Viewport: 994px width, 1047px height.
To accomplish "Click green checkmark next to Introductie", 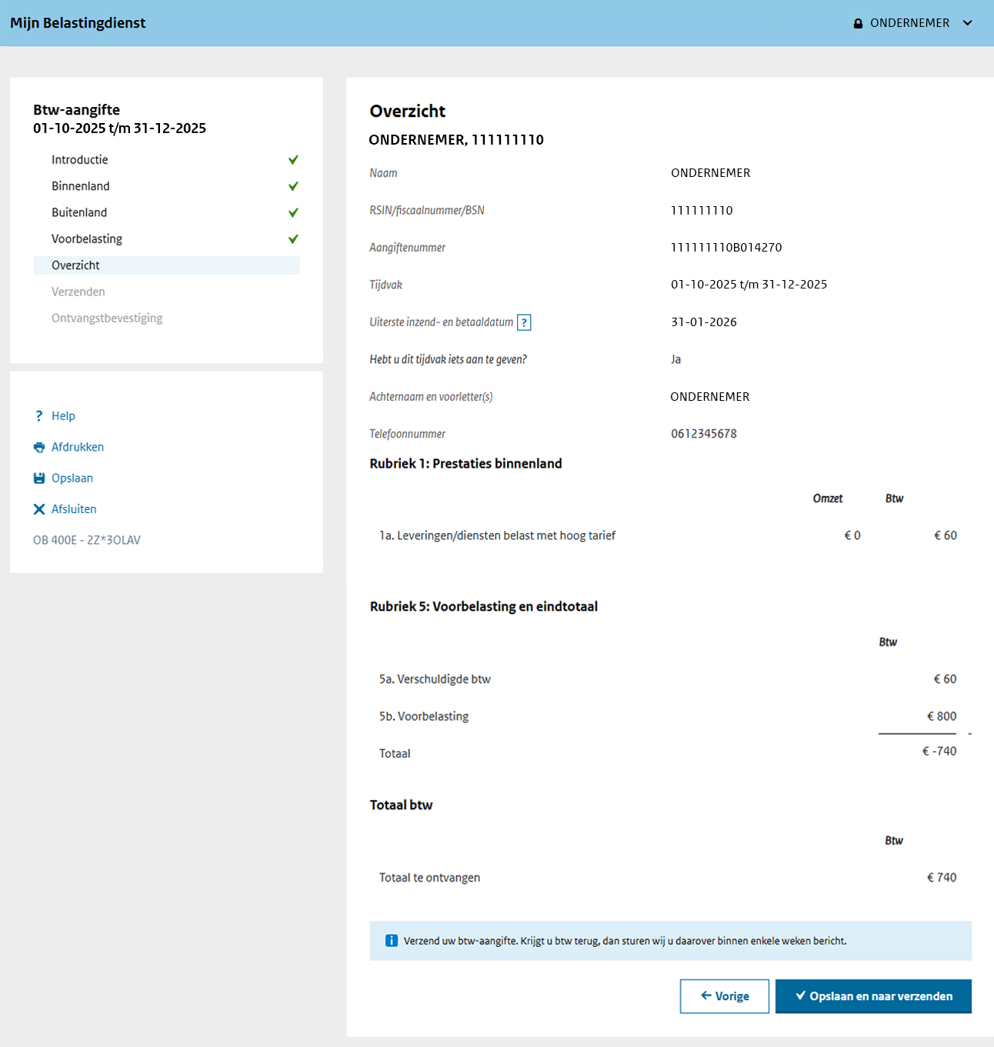I will pos(293,160).
